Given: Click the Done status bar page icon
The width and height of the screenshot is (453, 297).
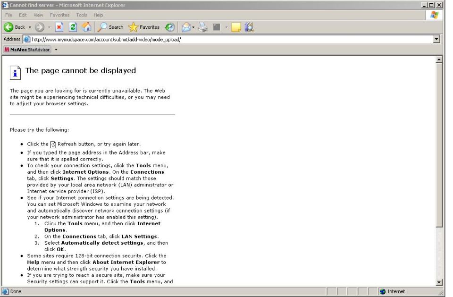Looking at the screenshot, I should (x=5, y=291).
